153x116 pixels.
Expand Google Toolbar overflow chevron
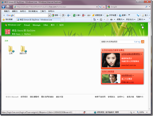point(129,15)
